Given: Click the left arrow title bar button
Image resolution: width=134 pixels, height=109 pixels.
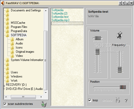Looking at the screenshot, I should [120, 3].
